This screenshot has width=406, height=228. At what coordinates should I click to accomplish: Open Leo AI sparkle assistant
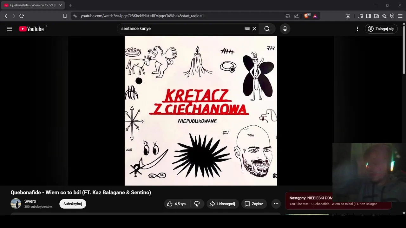[x=384, y=16]
